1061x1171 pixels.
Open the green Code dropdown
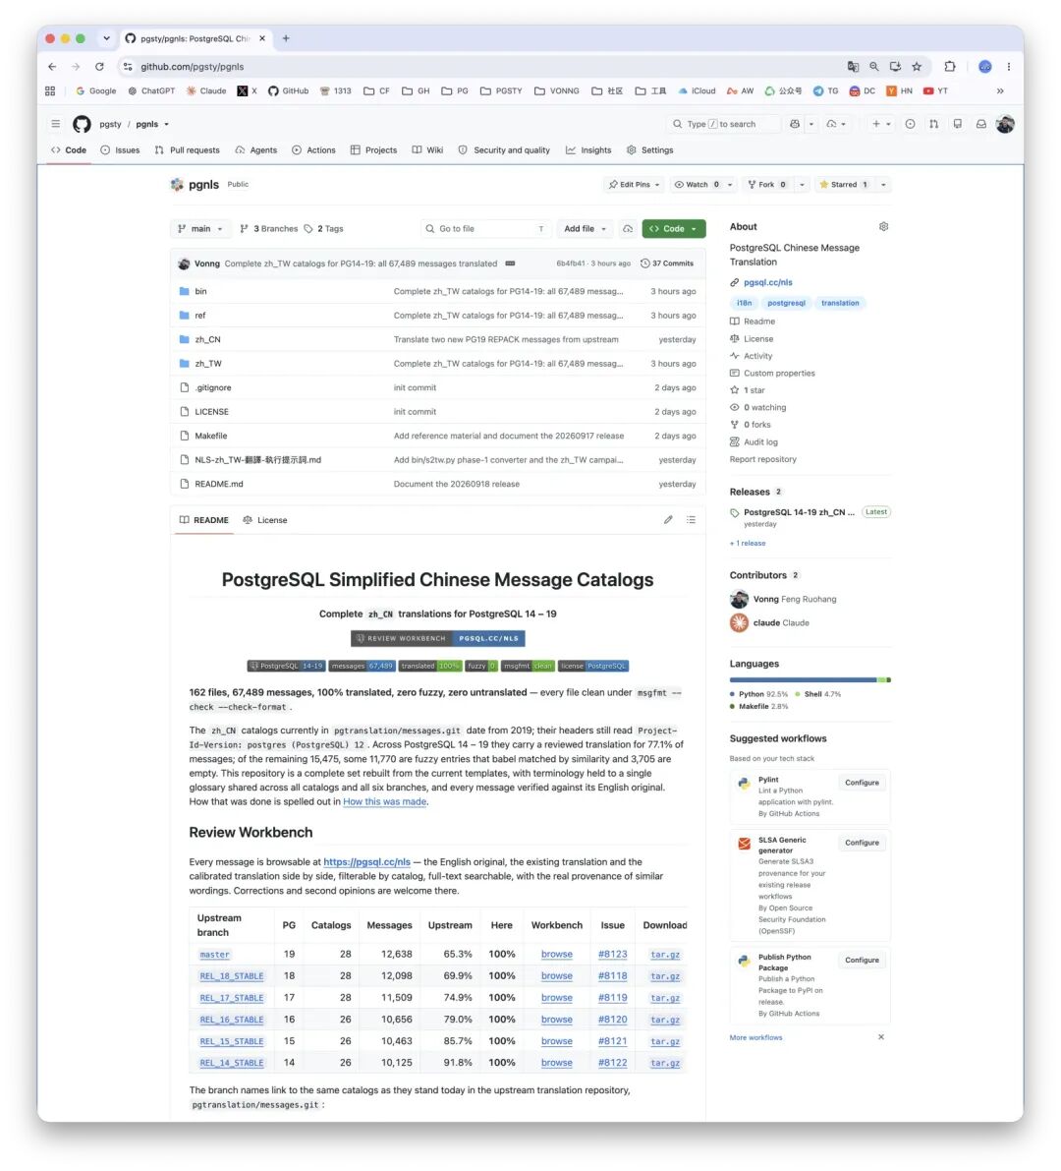pyautogui.click(x=673, y=228)
